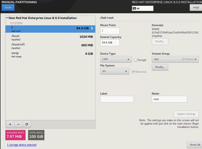This screenshot has height=149, width=202.
Task: Collapse New Red Hat Enterprise Linux 8.0.0 Installation
Action: 7,18
